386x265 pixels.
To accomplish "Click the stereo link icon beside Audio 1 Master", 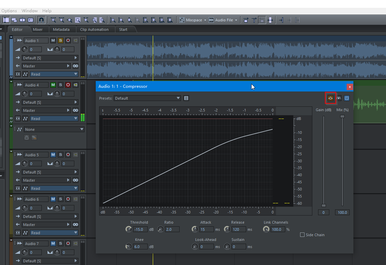I will tap(75, 66).
